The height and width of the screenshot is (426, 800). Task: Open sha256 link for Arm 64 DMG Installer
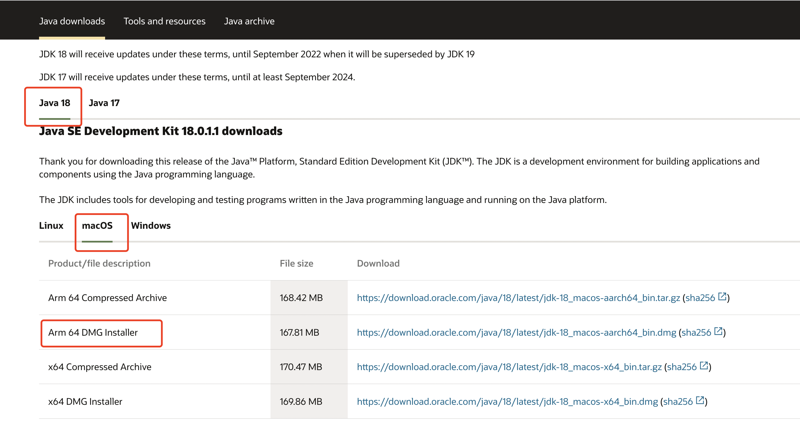coord(696,332)
